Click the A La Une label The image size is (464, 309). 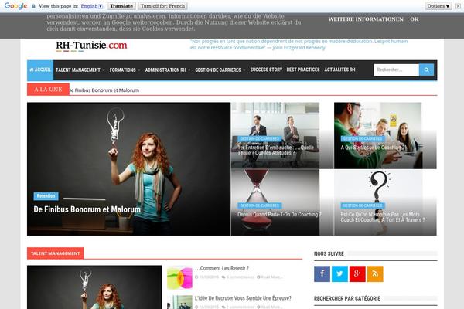coord(48,90)
